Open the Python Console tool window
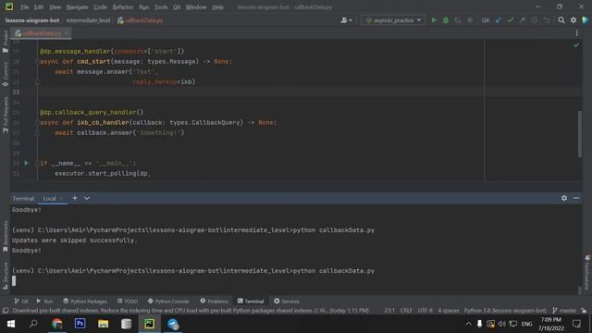 168,301
